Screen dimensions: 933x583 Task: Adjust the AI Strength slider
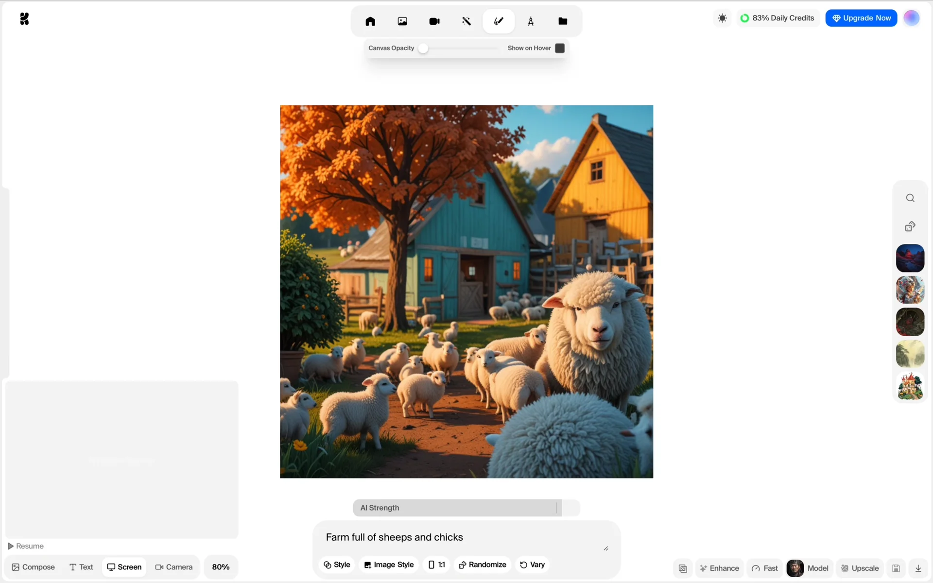tap(556, 508)
